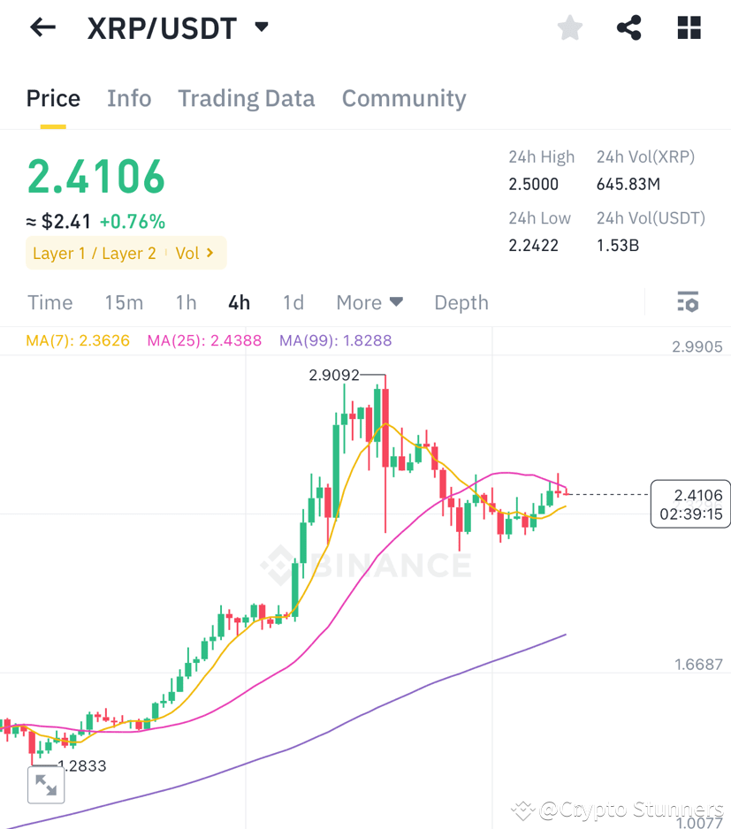Toggle the MA(25) moving average
Viewport: 731px width, 829px height.
click(204, 339)
